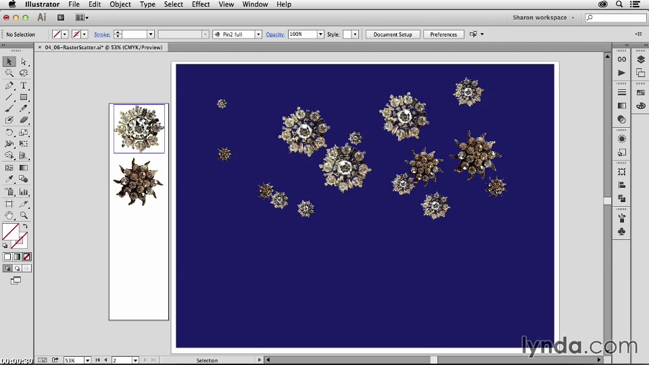Click the white jewel brooch thumbnail
649x365 pixels.
click(x=139, y=128)
